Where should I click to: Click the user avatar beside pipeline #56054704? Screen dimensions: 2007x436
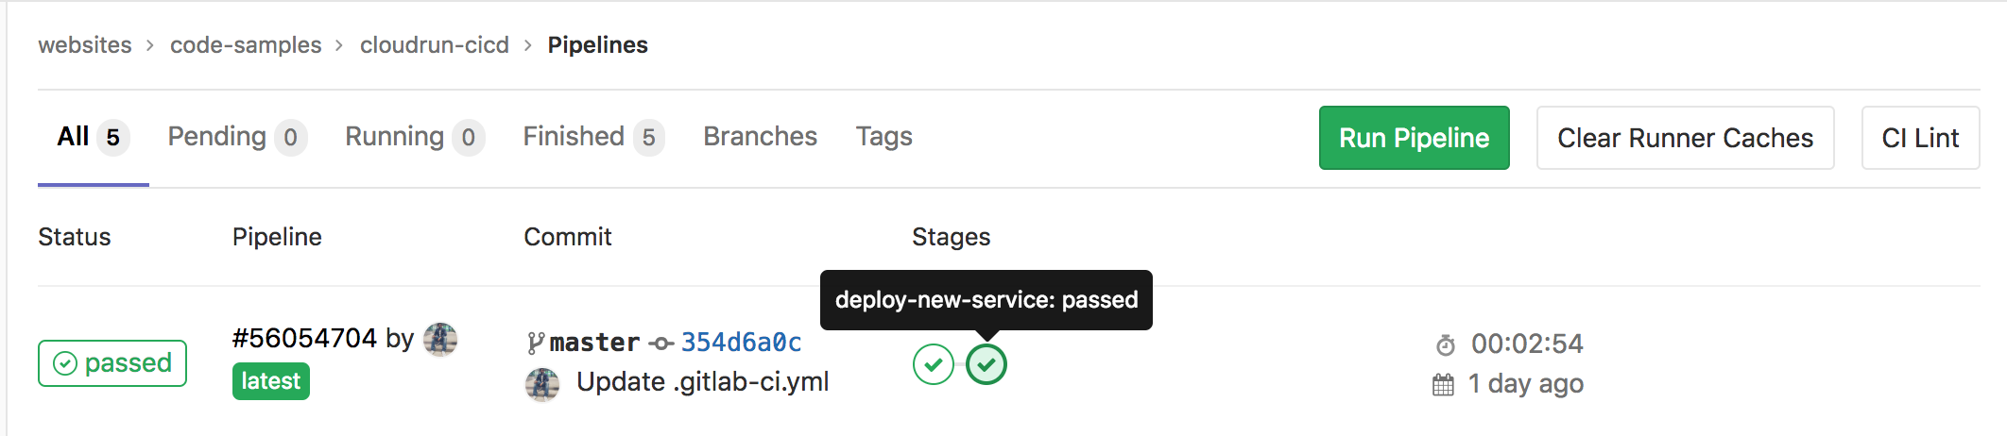(x=440, y=339)
